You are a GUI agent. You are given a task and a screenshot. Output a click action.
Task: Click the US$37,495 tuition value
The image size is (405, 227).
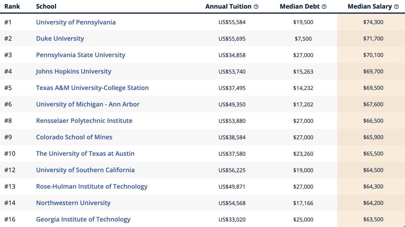pos(232,88)
